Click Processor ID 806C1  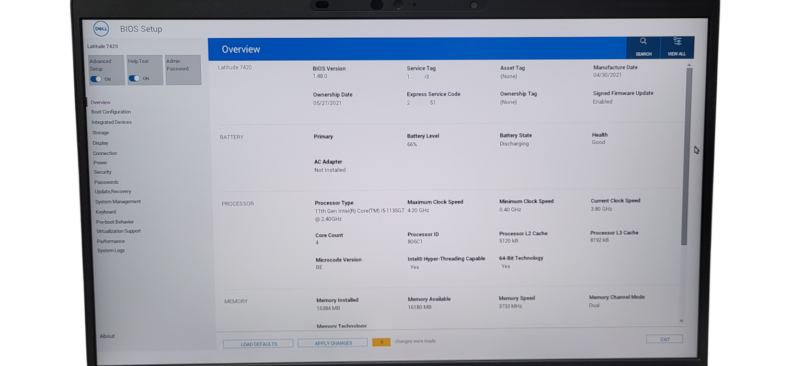point(415,242)
